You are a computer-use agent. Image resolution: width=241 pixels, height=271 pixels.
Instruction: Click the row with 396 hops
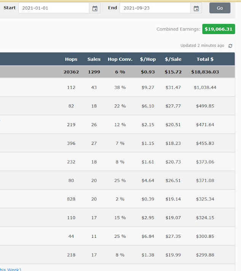[x=117, y=143]
